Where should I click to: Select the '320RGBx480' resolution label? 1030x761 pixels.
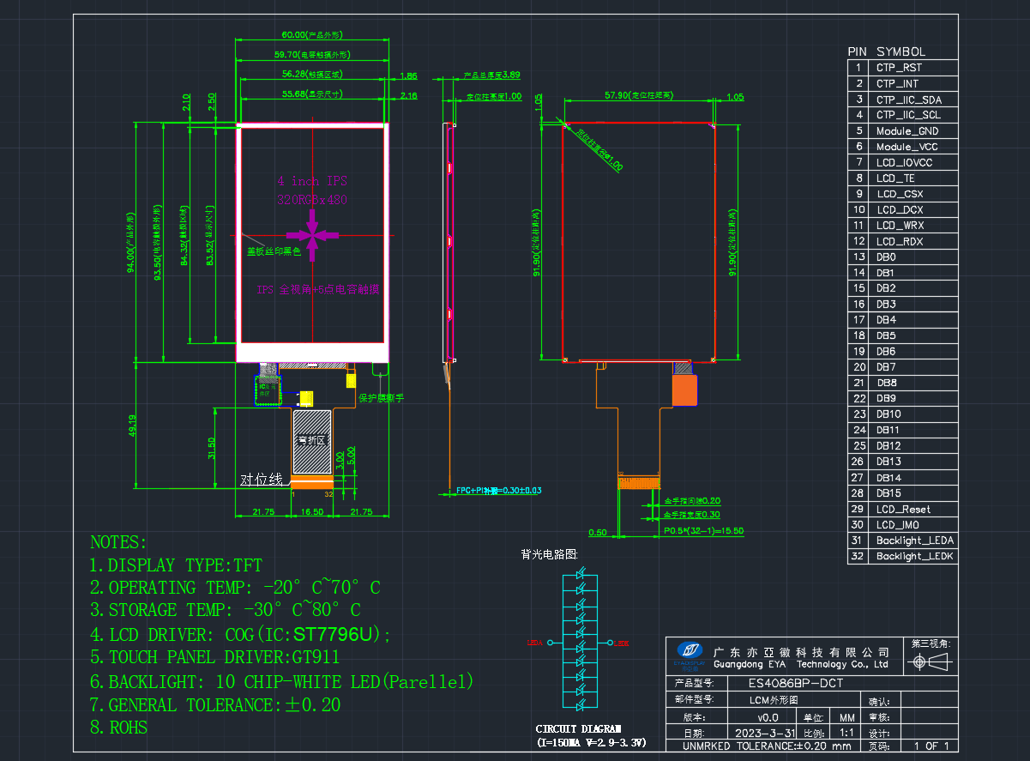pyautogui.click(x=312, y=199)
